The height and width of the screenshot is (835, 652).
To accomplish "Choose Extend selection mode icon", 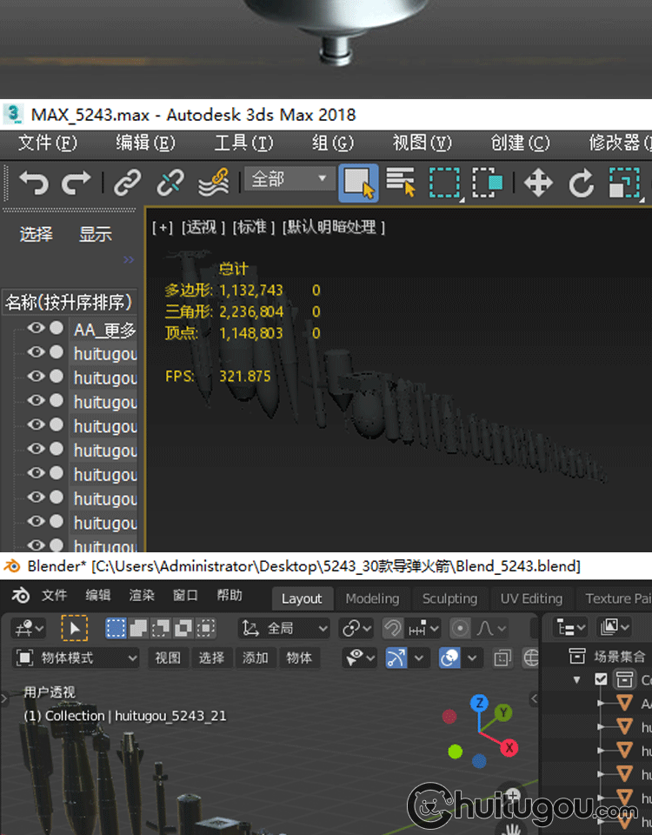I will [138, 628].
